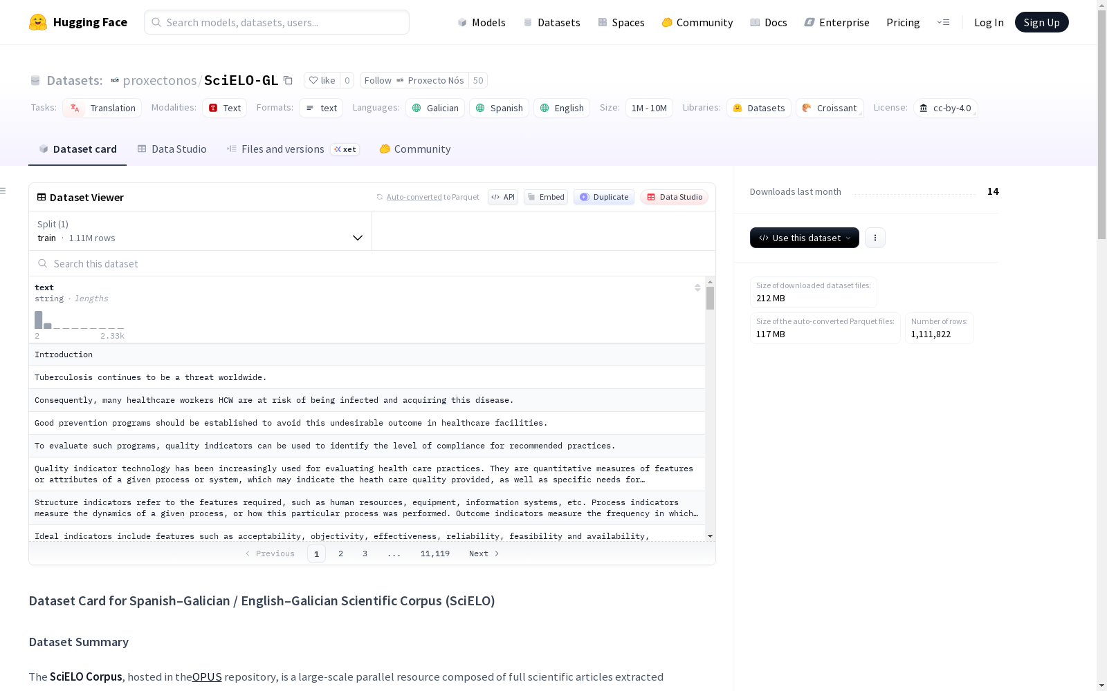Click the text length histogram first bar

pyautogui.click(x=39, y=320)
